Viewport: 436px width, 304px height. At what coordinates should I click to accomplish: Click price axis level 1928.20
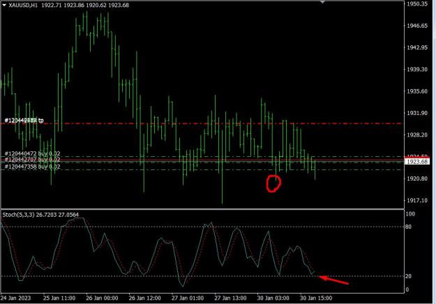click(x=417, y=135)
